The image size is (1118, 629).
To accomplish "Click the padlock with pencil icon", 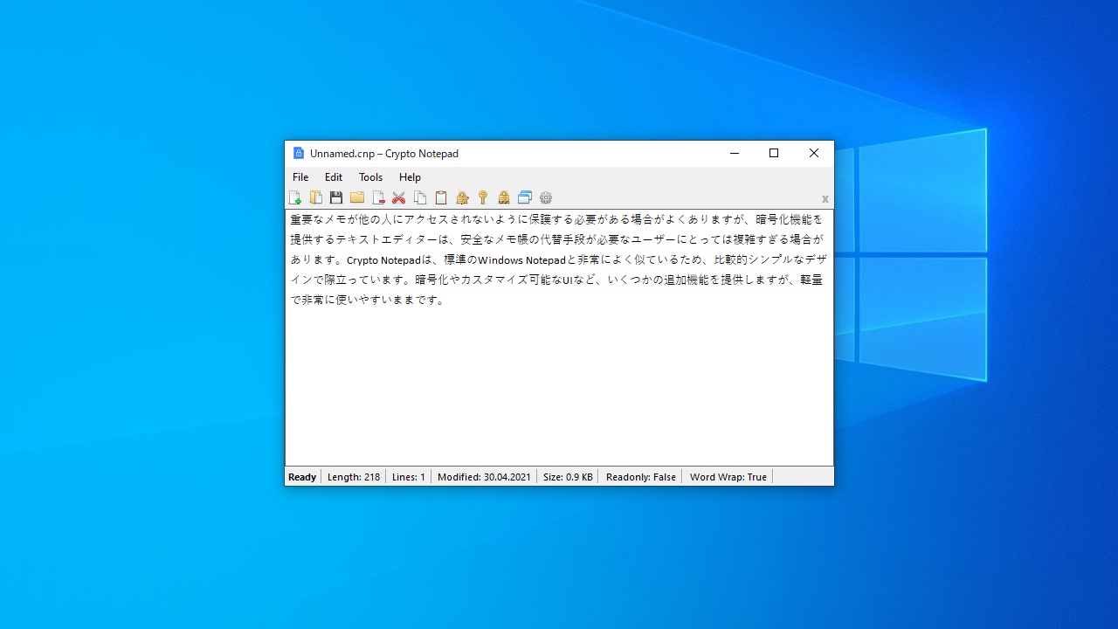I will 462,197.
